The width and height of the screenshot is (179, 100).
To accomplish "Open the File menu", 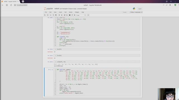I will 46,12.
